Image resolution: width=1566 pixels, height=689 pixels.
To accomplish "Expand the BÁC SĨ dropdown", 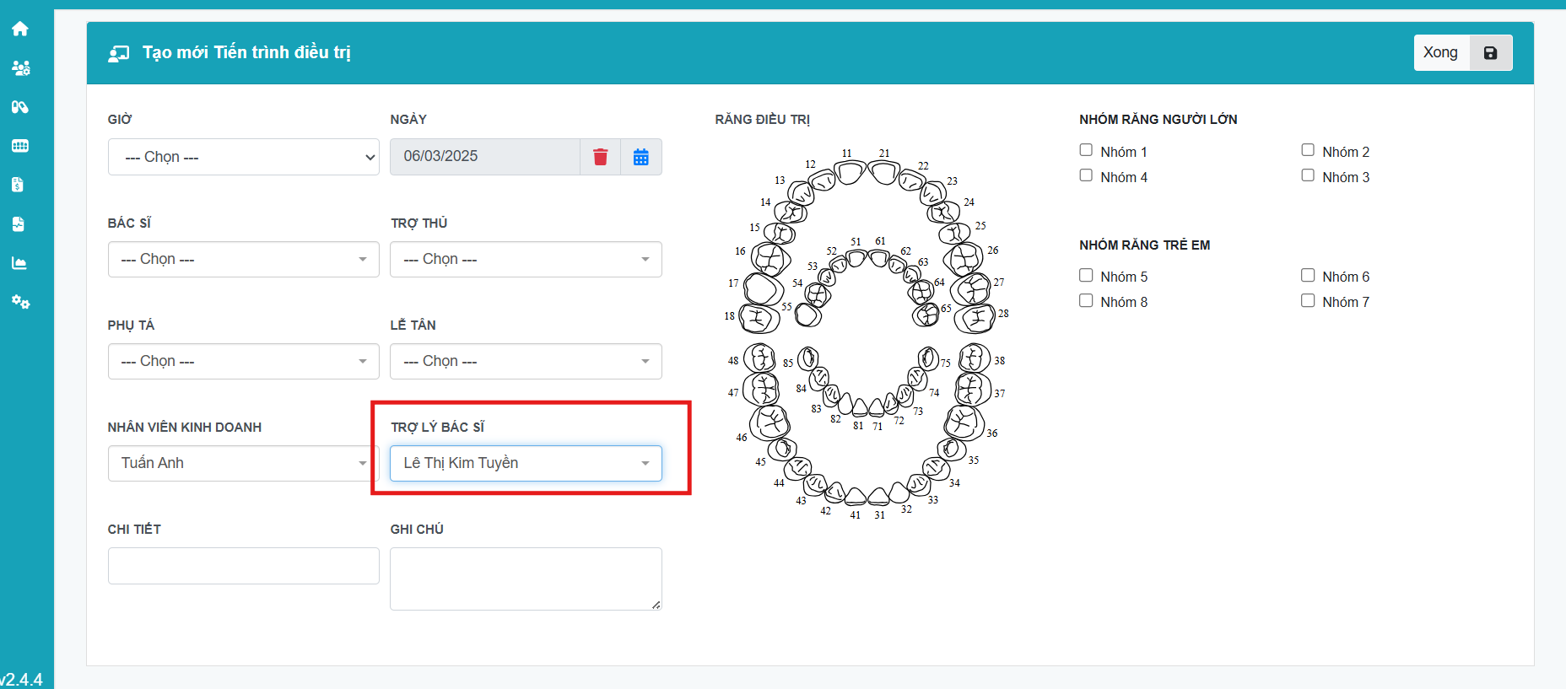I will 243,259.
